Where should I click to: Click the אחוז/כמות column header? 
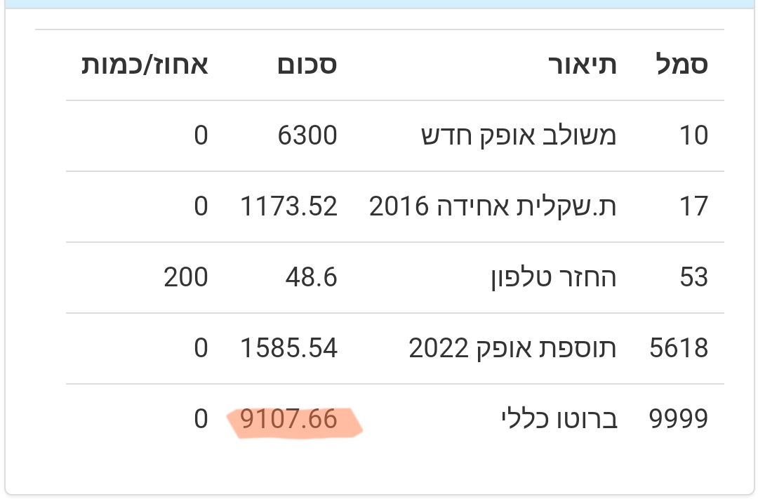click(x=145, y=65)
